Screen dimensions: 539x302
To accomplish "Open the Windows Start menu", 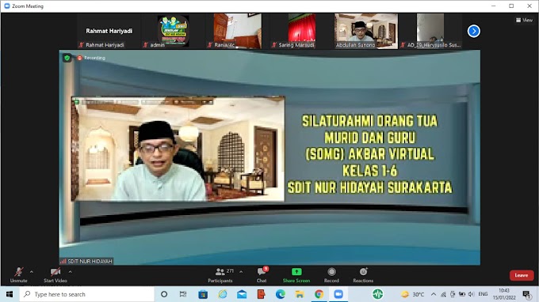I will point(10,294).
